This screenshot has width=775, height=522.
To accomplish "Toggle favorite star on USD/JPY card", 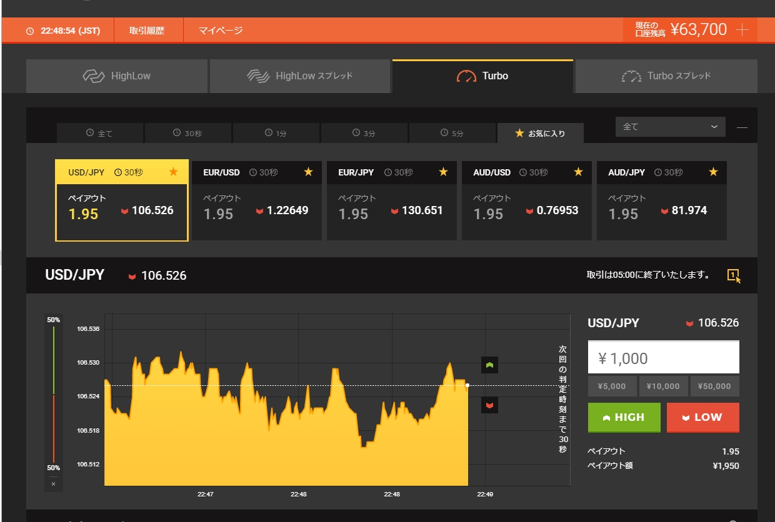I will 174,172.
